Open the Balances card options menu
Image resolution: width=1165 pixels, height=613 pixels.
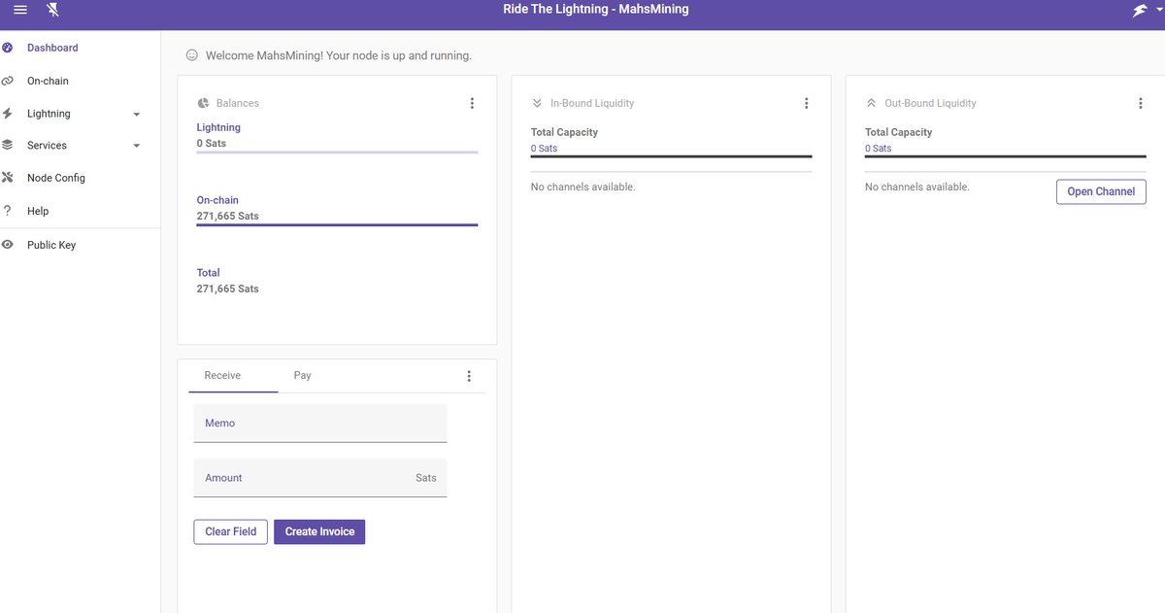[x=472, y=103]
